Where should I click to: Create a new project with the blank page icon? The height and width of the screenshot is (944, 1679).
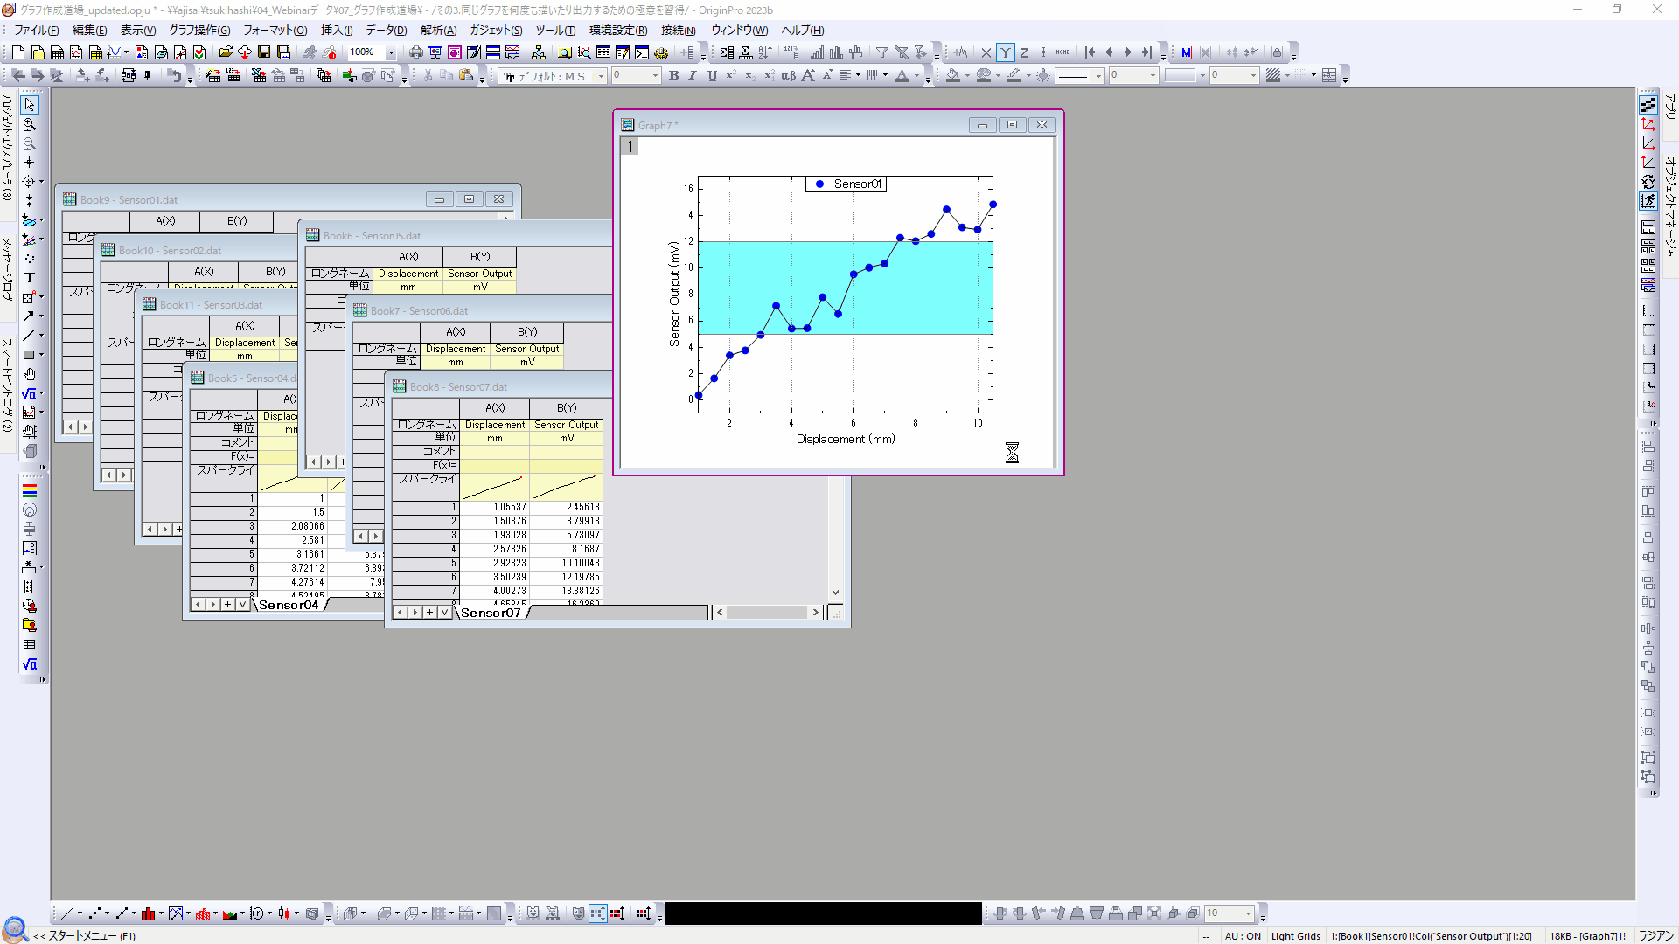coord(17,52)
